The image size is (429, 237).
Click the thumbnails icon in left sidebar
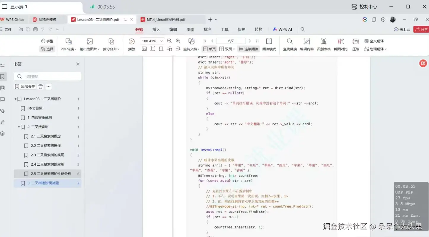click(x=3, y=88)
